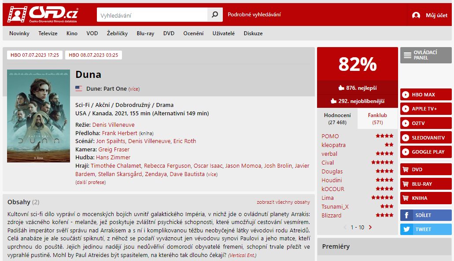This screenshot has width=454, height=261.
Task: Open cinematographer Greig Fraser link
Action: (114, 149)
